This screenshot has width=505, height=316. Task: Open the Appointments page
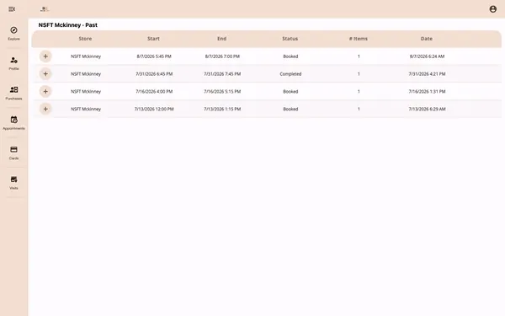pos(13,123)
